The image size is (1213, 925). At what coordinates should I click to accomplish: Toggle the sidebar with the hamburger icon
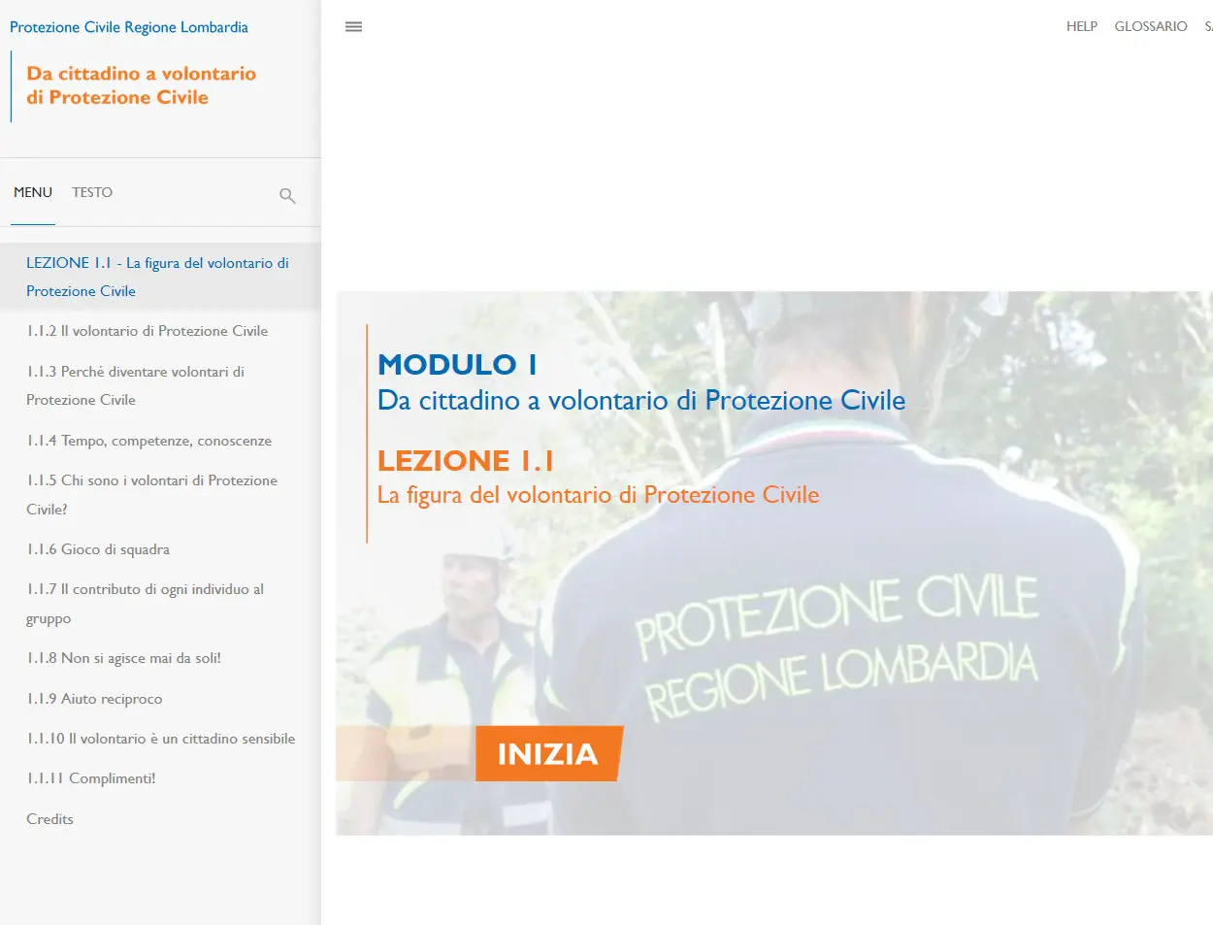(353, 26)
